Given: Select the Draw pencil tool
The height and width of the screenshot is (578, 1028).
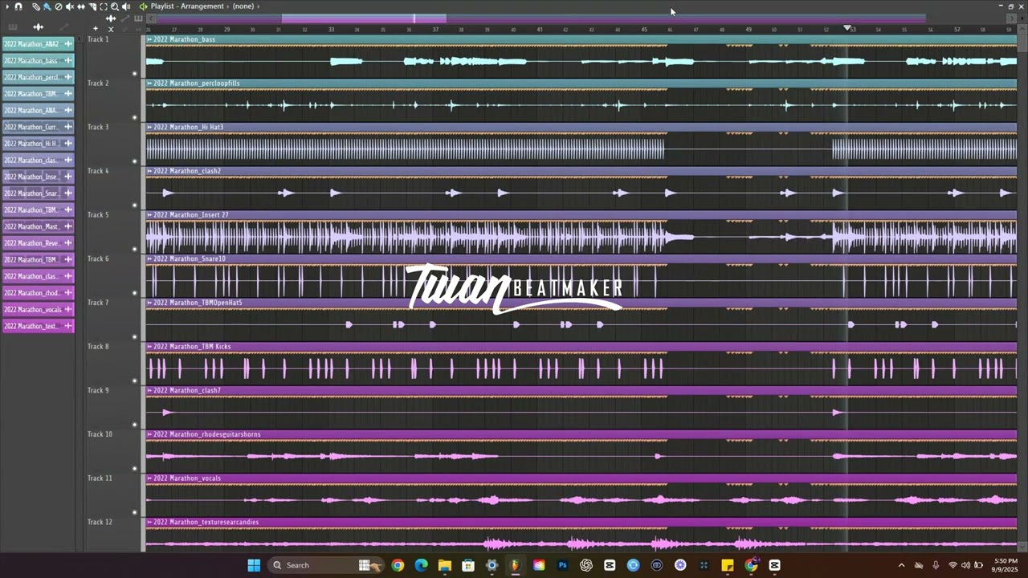Looking at the screenshot, I should point(36,6).
